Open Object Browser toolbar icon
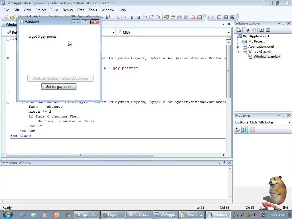 180,17
